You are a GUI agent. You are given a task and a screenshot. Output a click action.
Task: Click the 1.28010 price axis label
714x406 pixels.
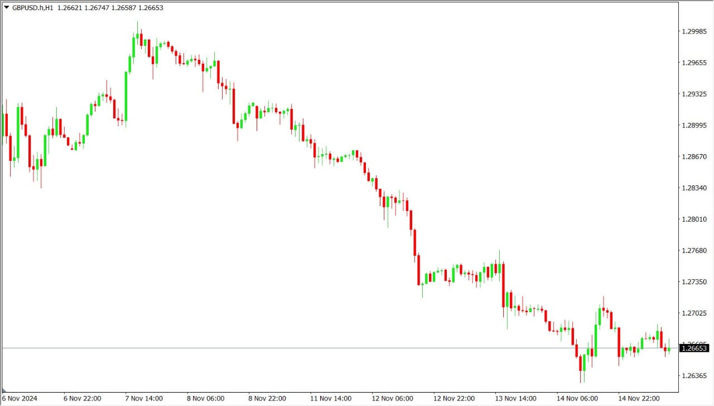694,219
